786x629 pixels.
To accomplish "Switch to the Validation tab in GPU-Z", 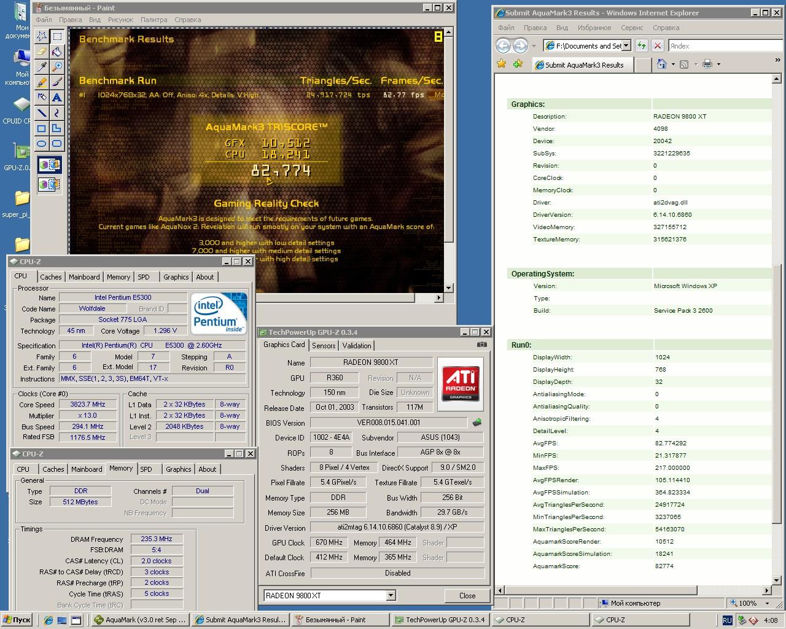I will [357, 346].
